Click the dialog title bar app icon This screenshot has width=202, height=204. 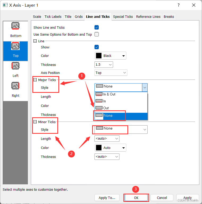pyautogui.click(x=5, y=5)
